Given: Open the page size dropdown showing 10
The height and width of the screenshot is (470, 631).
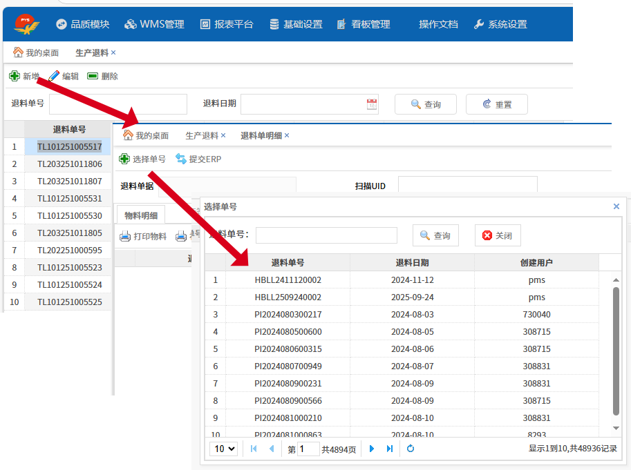Looking at the screenshot, I should 223,449.
